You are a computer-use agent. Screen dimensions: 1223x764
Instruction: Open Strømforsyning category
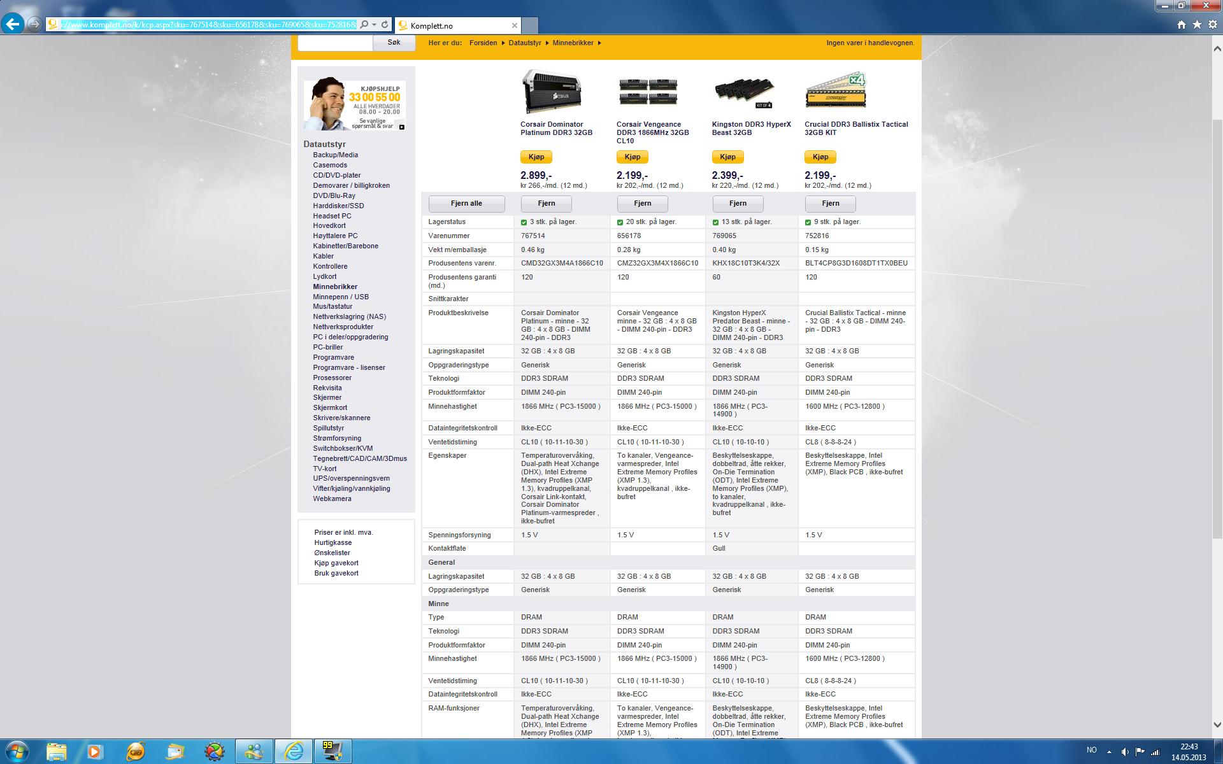click(x=337, y=438)
